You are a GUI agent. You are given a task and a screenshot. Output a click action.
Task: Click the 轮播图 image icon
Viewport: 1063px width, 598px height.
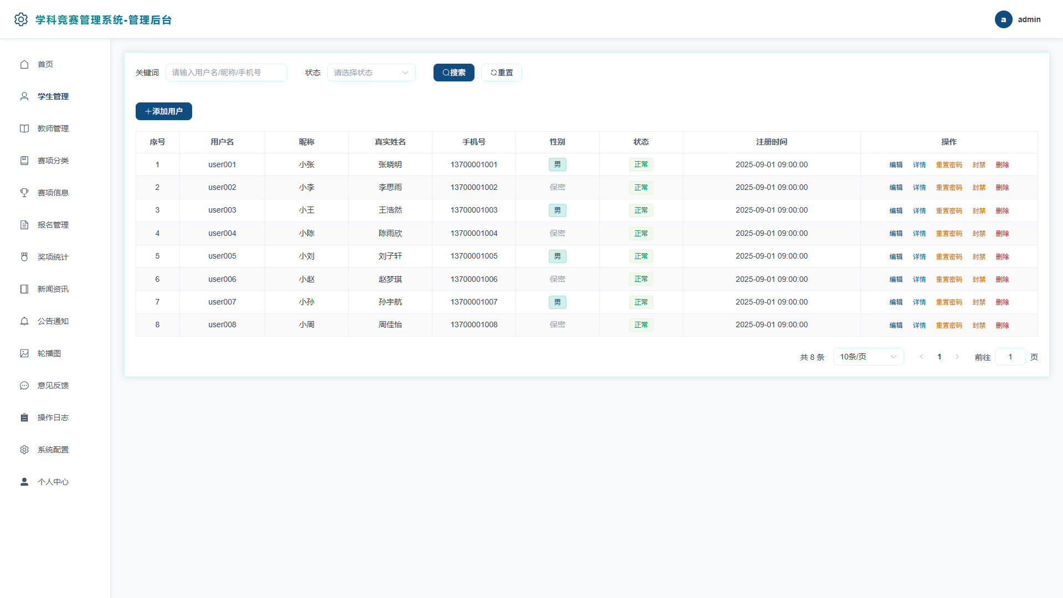point(24,353)
